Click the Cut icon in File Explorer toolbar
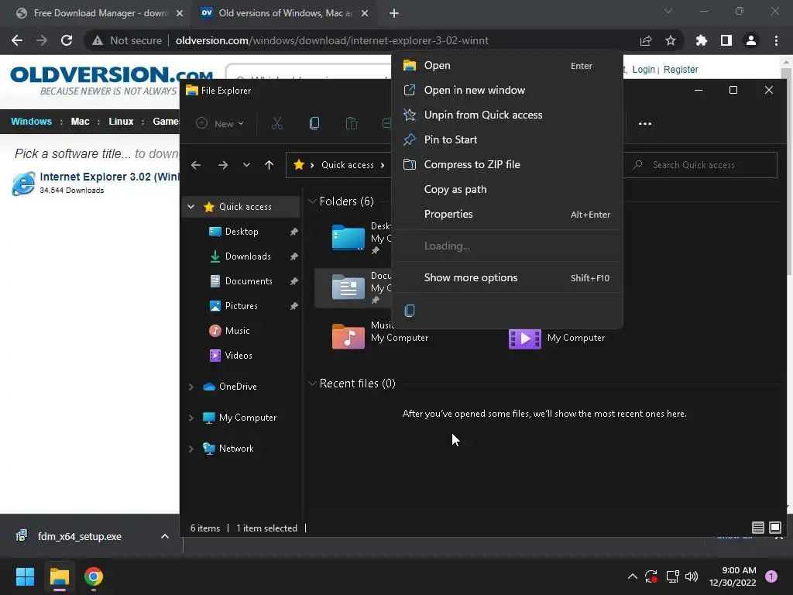Viewport: 793px width, 595px height. (277, 123)
